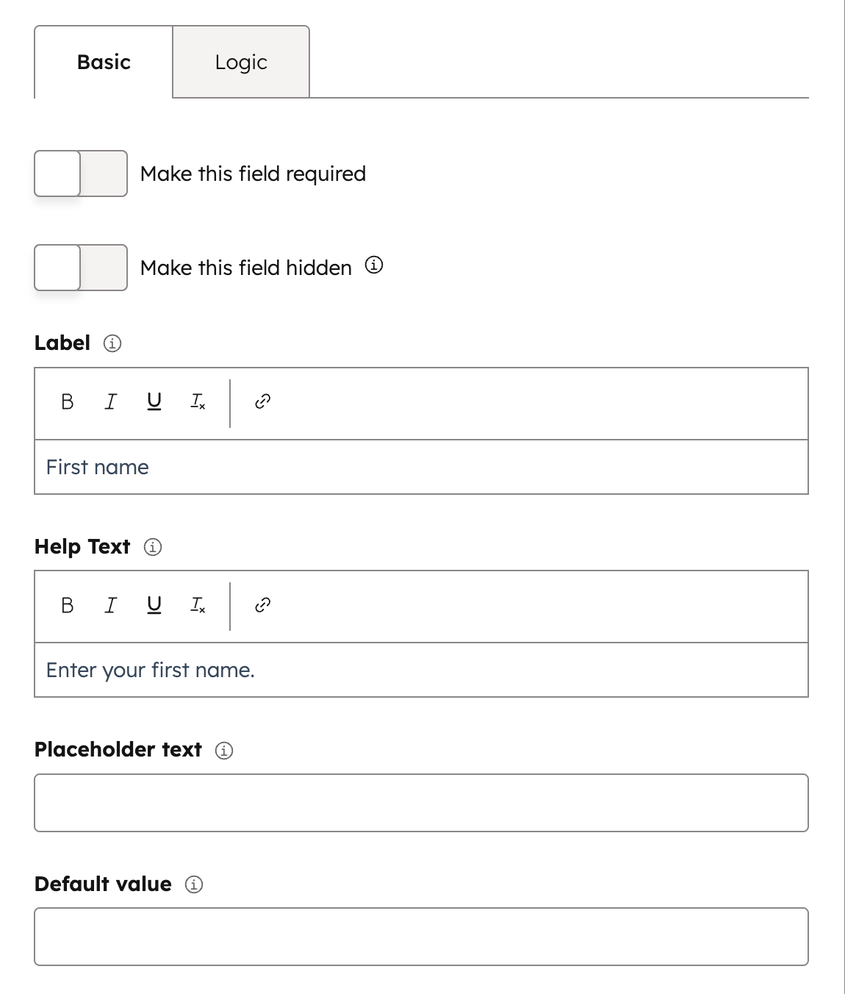The width and height of the screenshot is (845, 994).
Task: Click Bold icon in Label editor
Action: pos(68,401)
